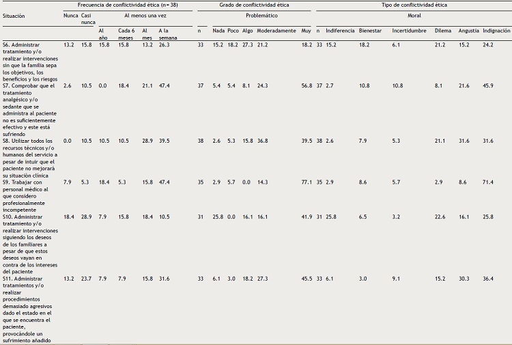Select the 24.2 Indignación value in row S6
512x345 pixels.
pos(488,45)
